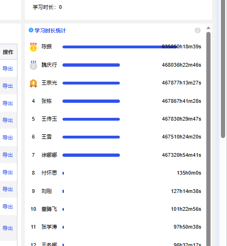Click the 操作 column header

pyautogui.click(x=8, y=52)
